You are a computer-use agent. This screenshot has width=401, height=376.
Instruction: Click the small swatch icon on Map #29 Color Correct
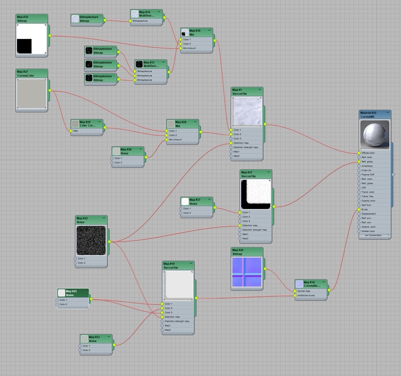(x=75, y=124)
